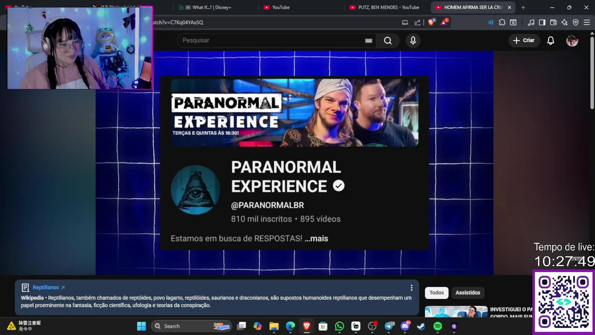Open the Brave hamburger main menu
The width and height of the screenshot is (595, 335).
[586, 22]
